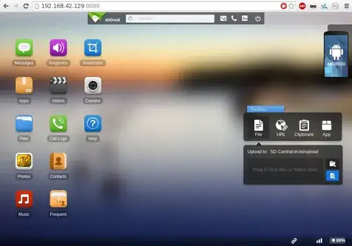Open the Files folder icon
This screenshot has width=352, height=246.
pyautogui.click(x=24, y=123)
